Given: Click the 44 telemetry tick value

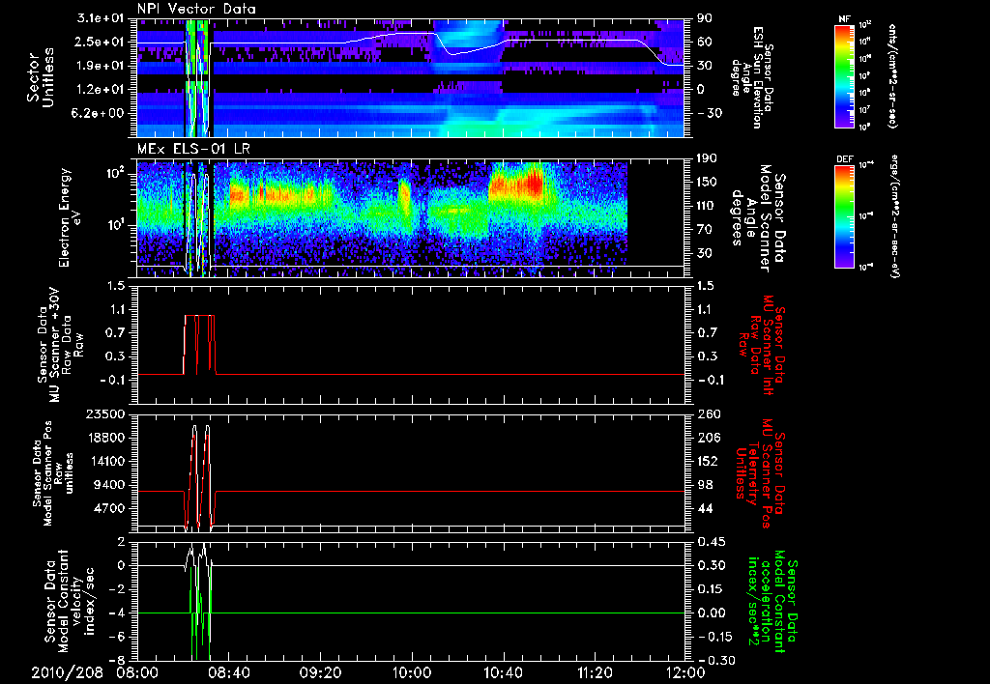Looking at the screenshot, I should 704,508.
